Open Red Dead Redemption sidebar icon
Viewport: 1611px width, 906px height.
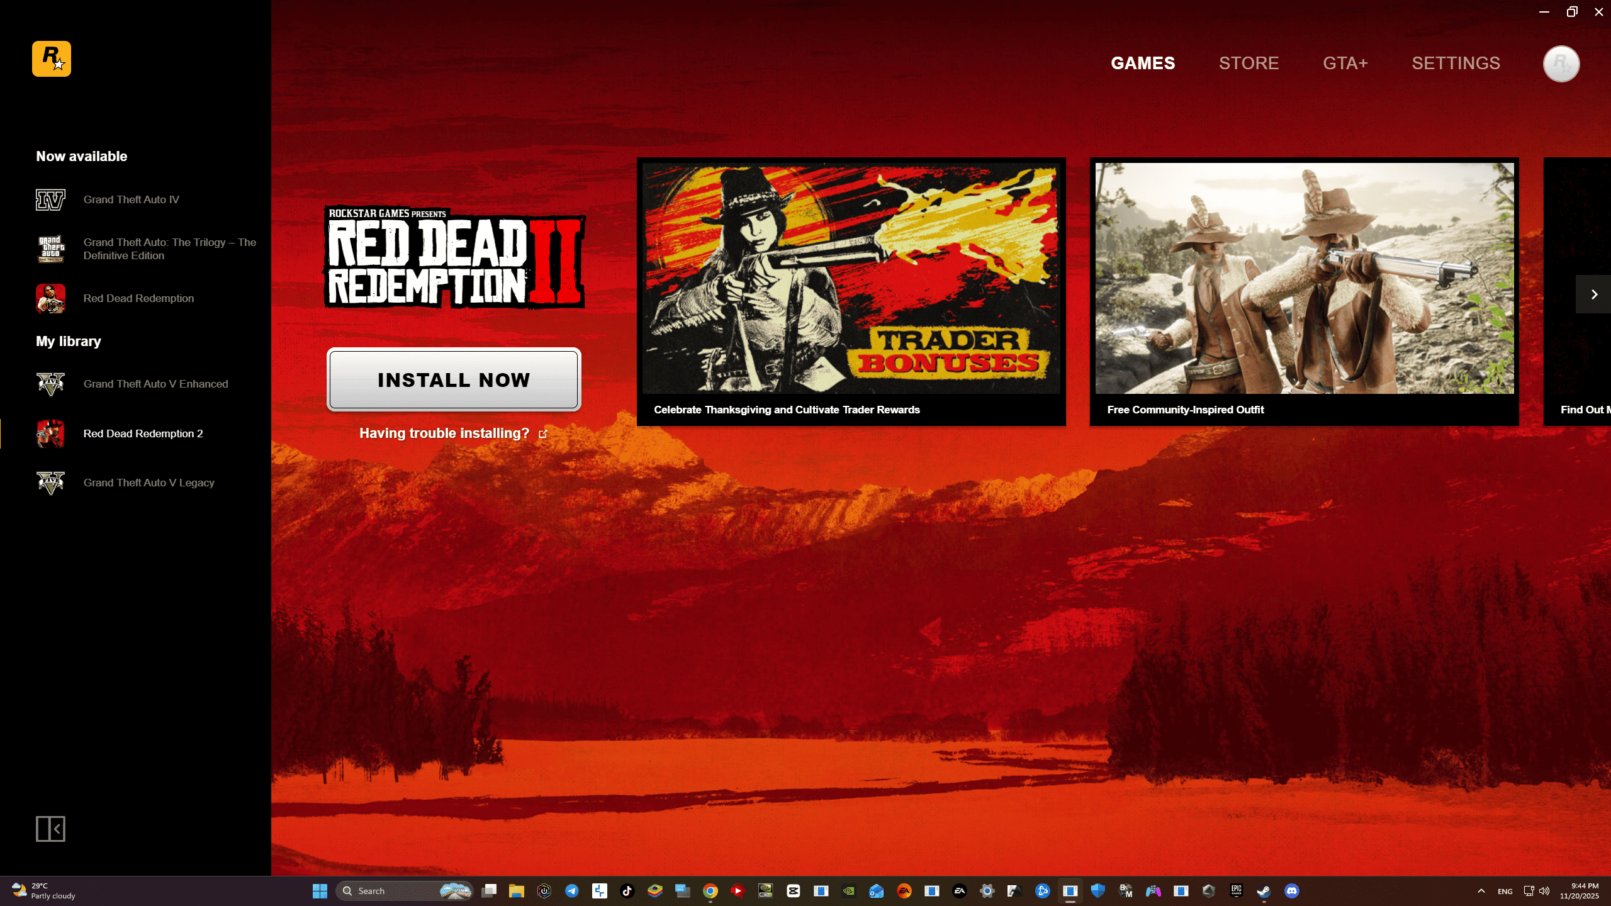point(50,298)
